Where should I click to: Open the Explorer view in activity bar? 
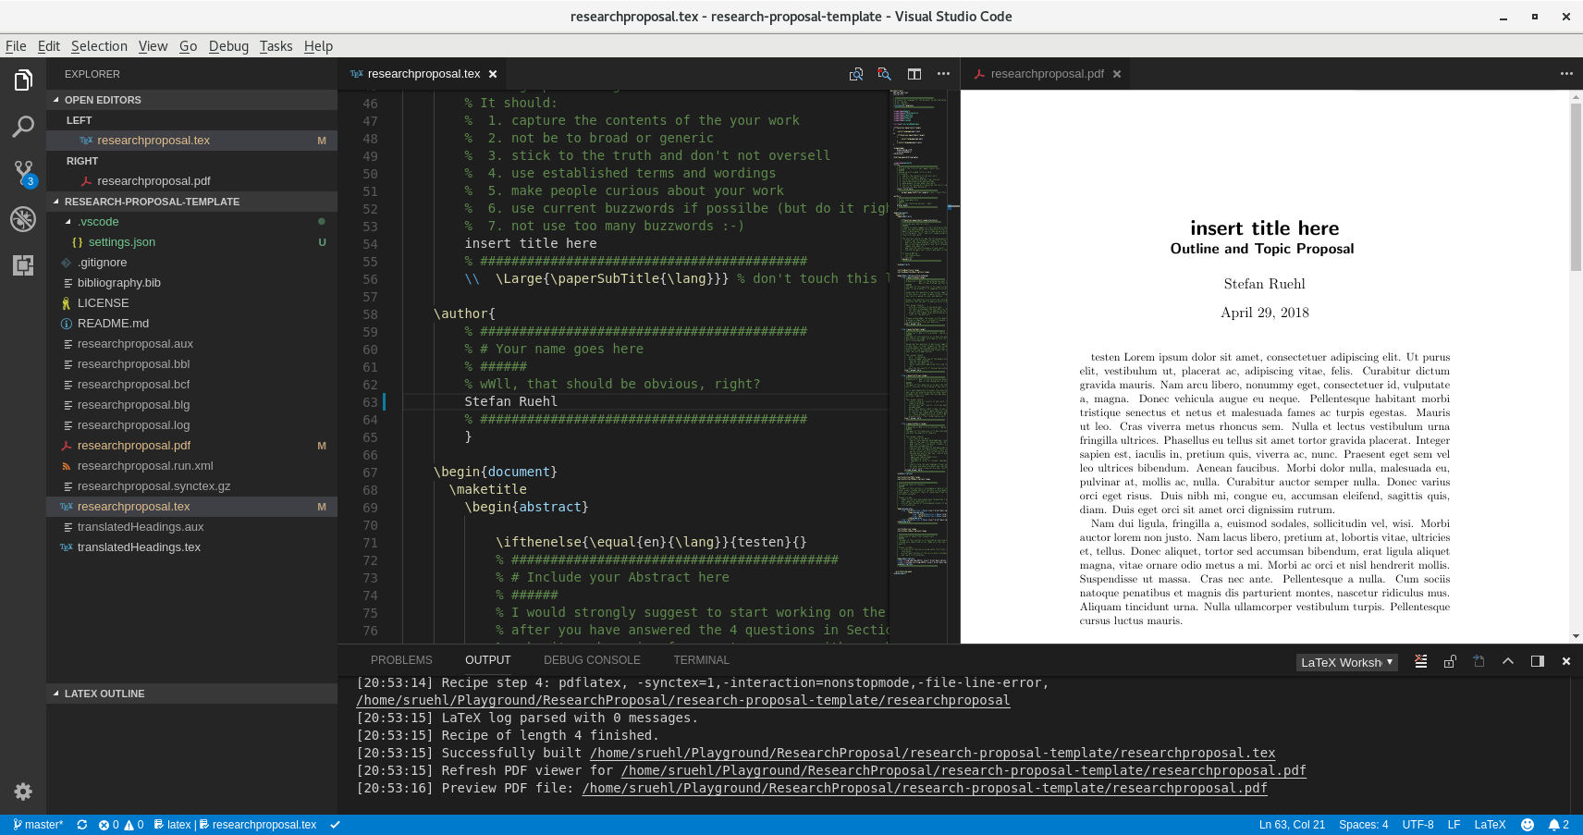23,80
